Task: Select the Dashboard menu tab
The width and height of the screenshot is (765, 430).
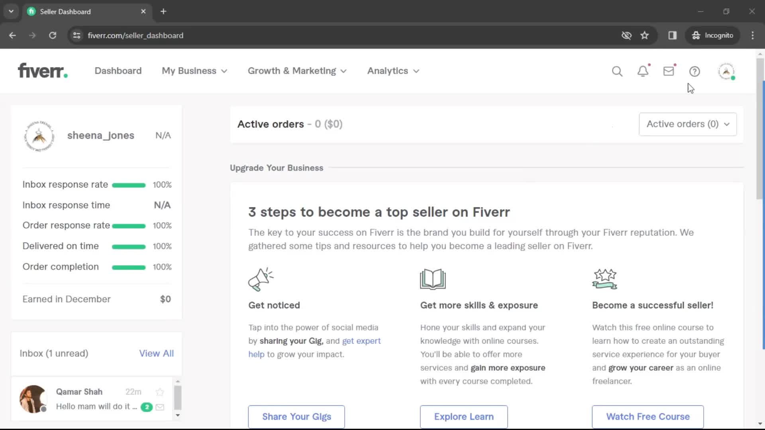Action: [x=118, y=70]
